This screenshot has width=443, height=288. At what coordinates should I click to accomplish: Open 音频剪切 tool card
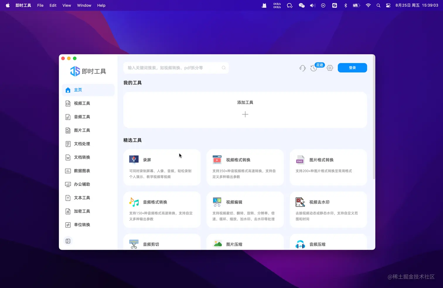[162, 242]
